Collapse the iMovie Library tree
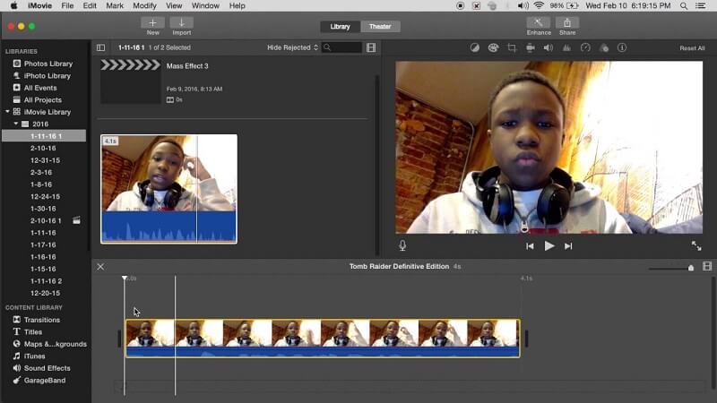Image resolution: width=717 pixels, height=403 pixels. click(x=7, y=112)
